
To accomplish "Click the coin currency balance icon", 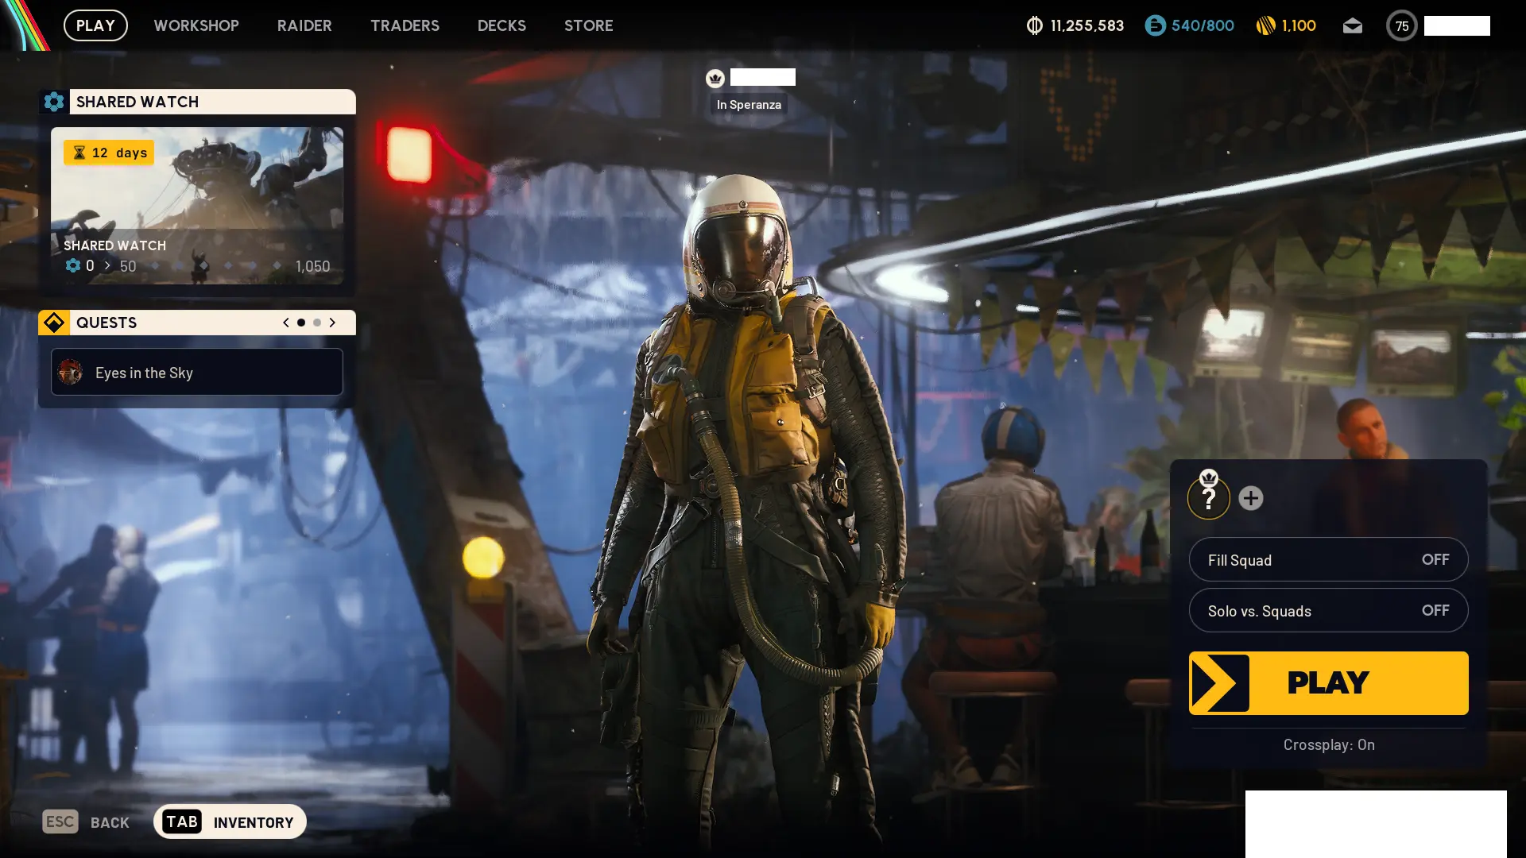I will point(1034,25).
